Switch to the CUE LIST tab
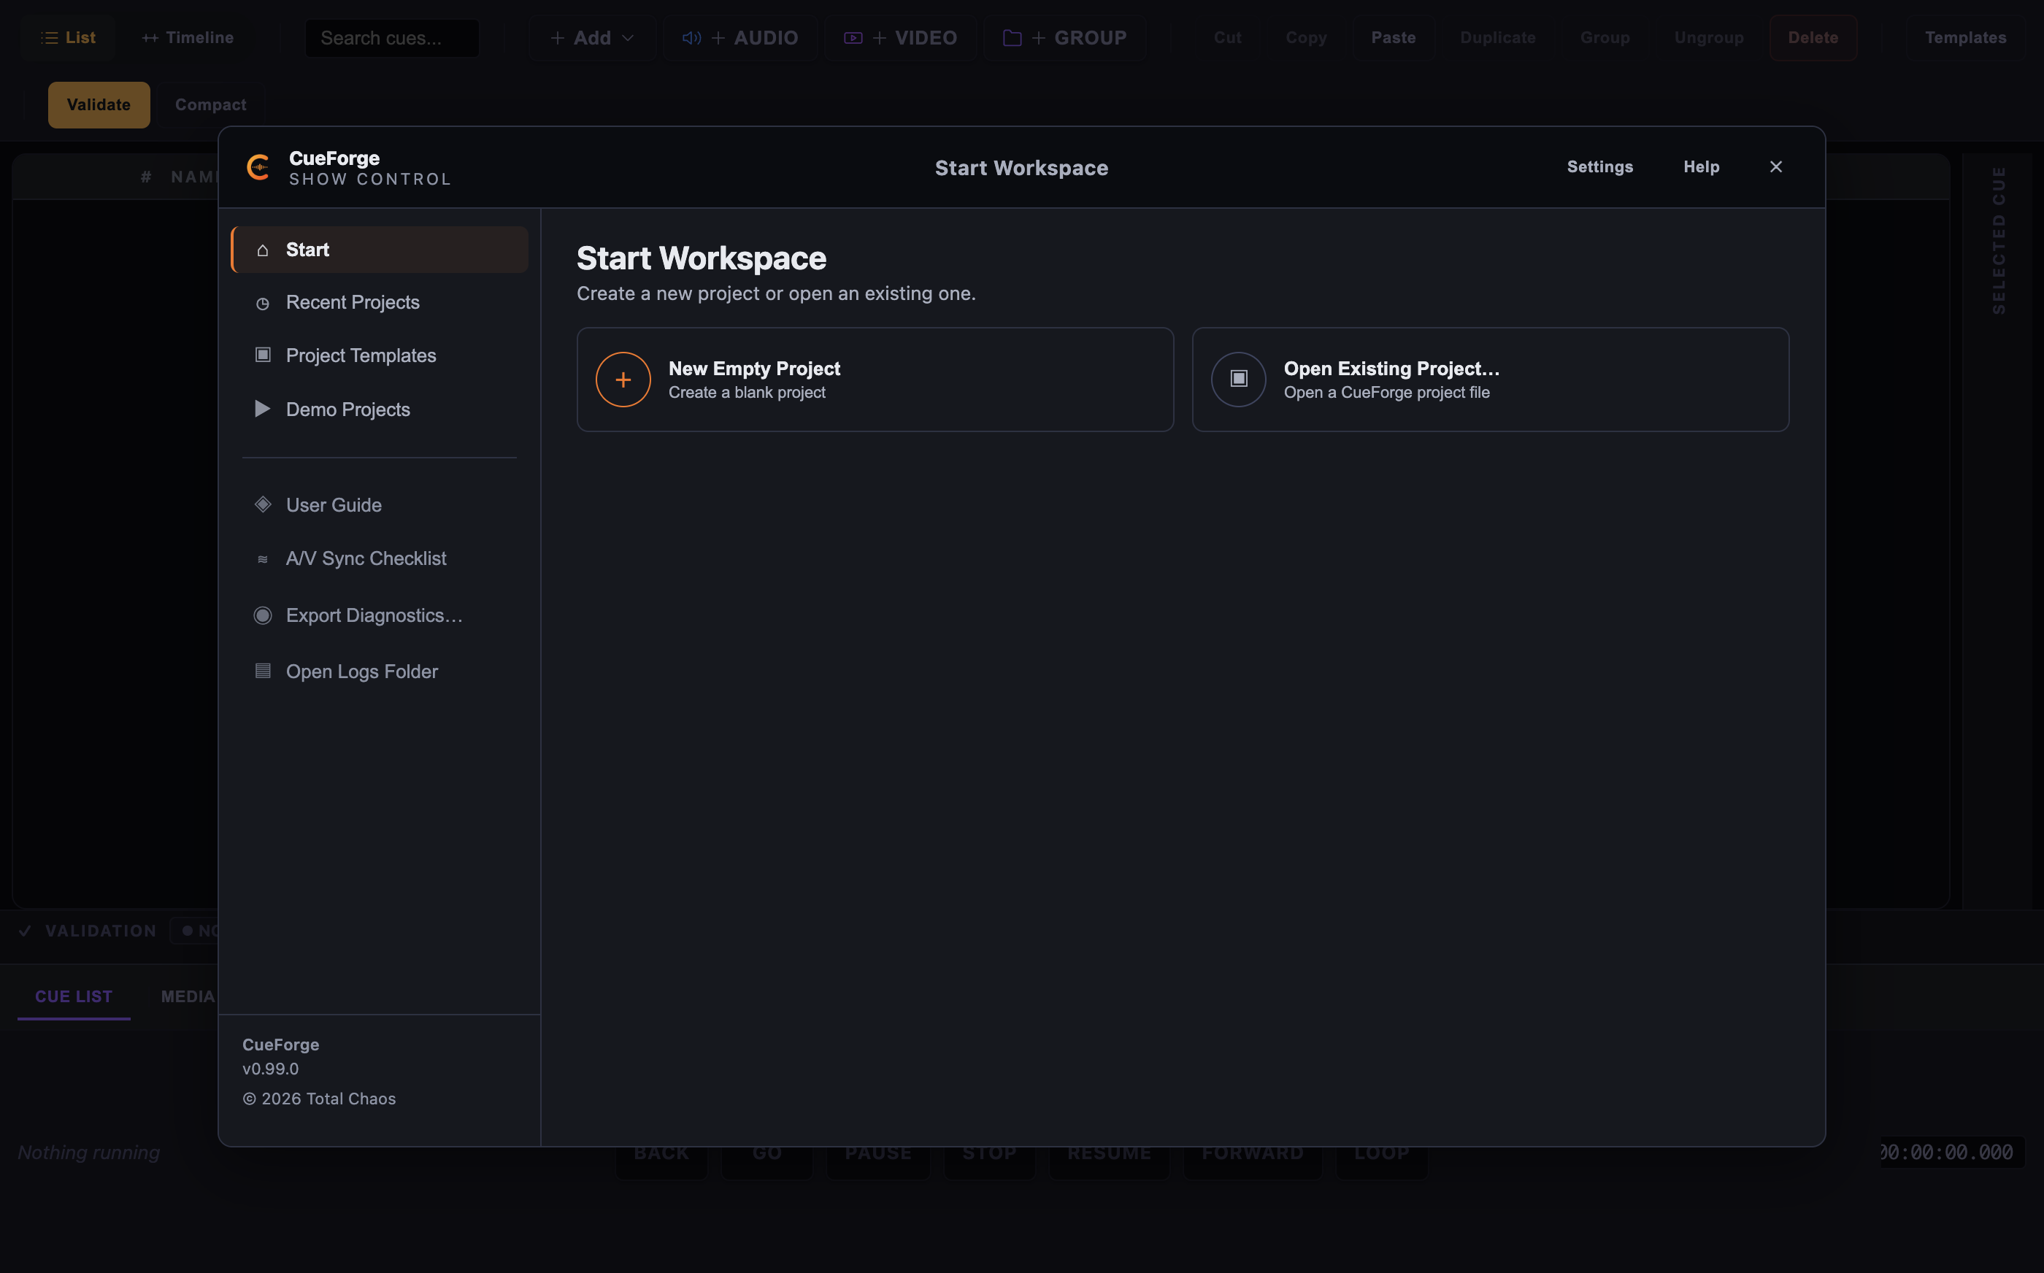 74,997
